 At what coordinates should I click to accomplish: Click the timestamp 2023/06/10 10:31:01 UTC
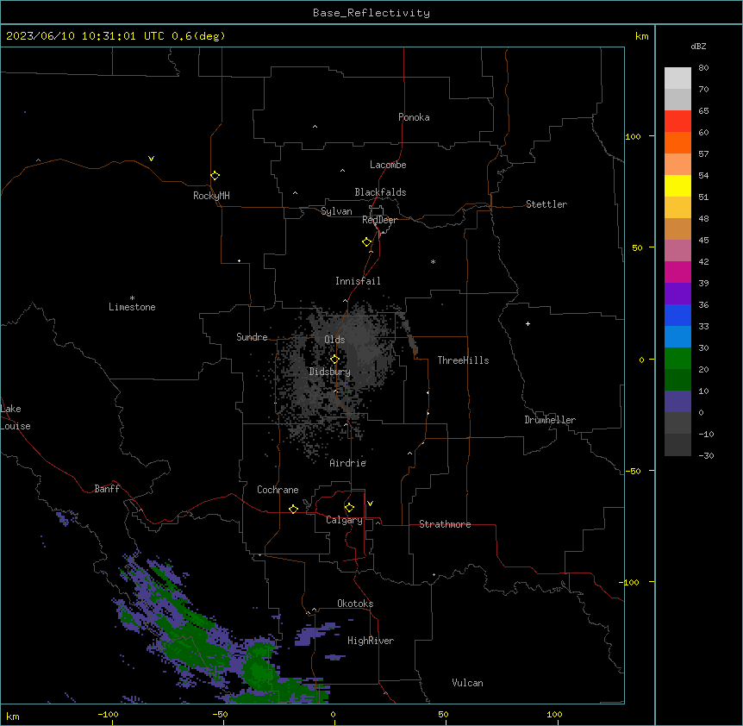(x=85, y=36)
